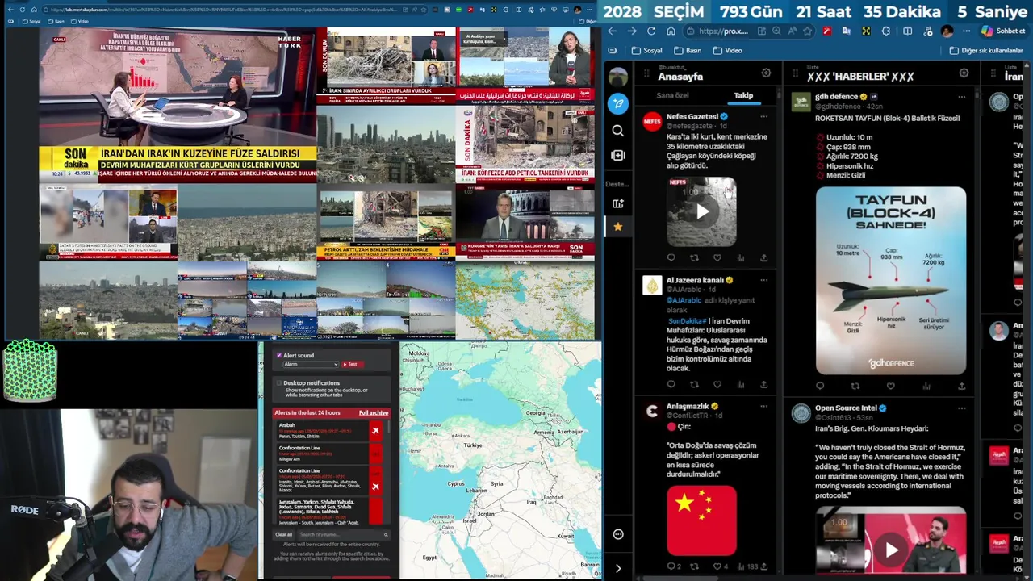Image resolution: width=1033 pixels, height=581 pixels.
Task: Click Türkiye on the alert map
Action: [x=472, y=445]
